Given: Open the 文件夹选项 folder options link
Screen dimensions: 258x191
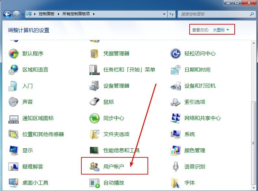Looking at the screenshot, I should click(116, 134).
